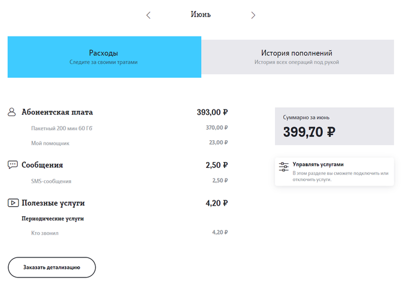
Task: Click the messages speech bubble icon
Action: click(x=12, y=165)
